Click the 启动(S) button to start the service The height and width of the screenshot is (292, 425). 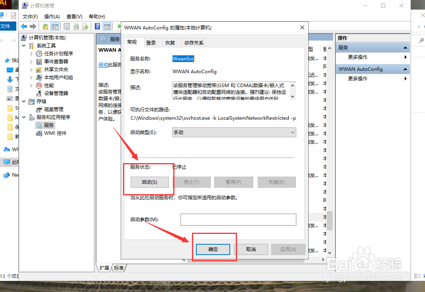click(x=149, y=182)
